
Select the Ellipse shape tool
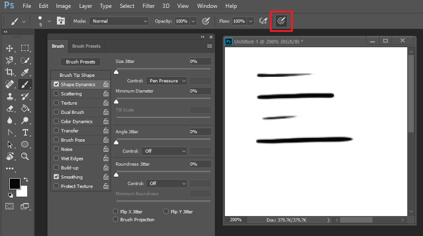[25, 144]
